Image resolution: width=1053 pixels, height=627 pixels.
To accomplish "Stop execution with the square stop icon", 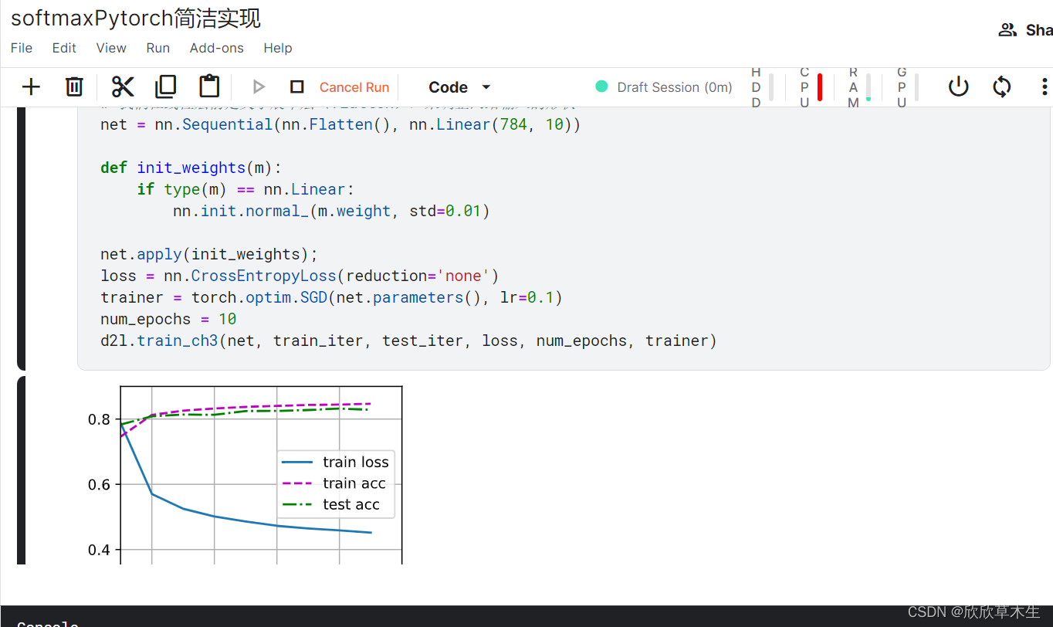I will [296, 87].
